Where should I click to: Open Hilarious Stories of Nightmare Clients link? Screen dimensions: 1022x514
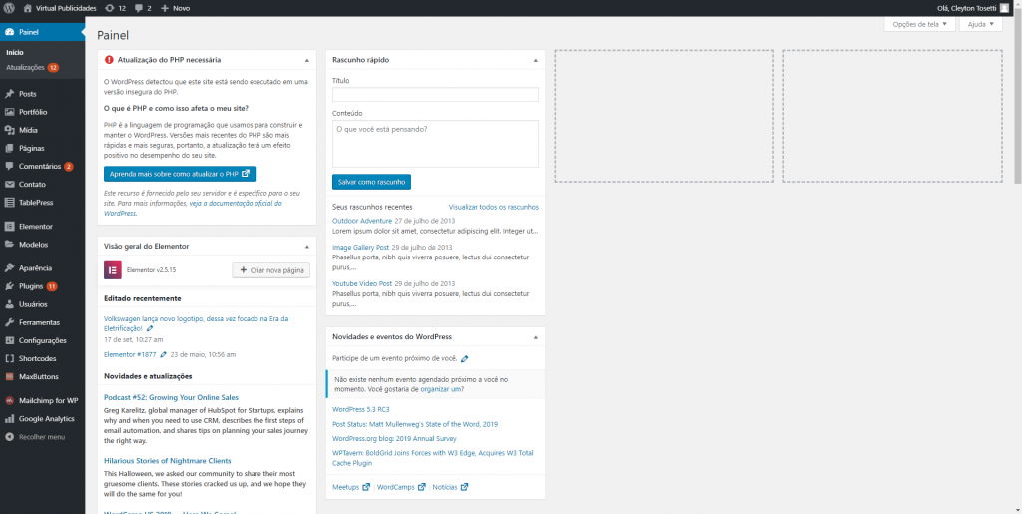[x=168, y=461]
